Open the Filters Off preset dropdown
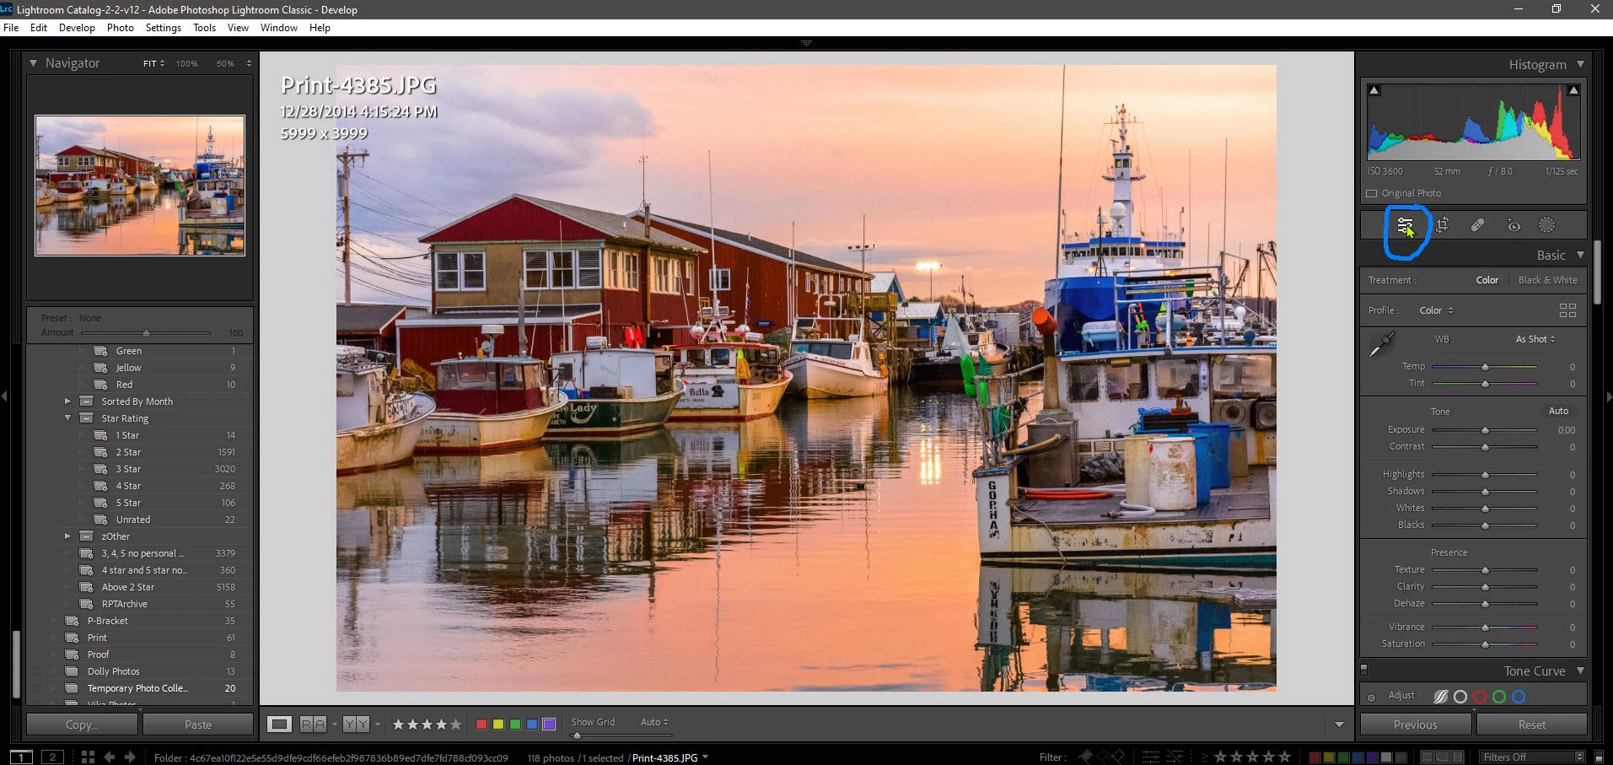This screenshot has width=1613, height=765. (1531, 757)
